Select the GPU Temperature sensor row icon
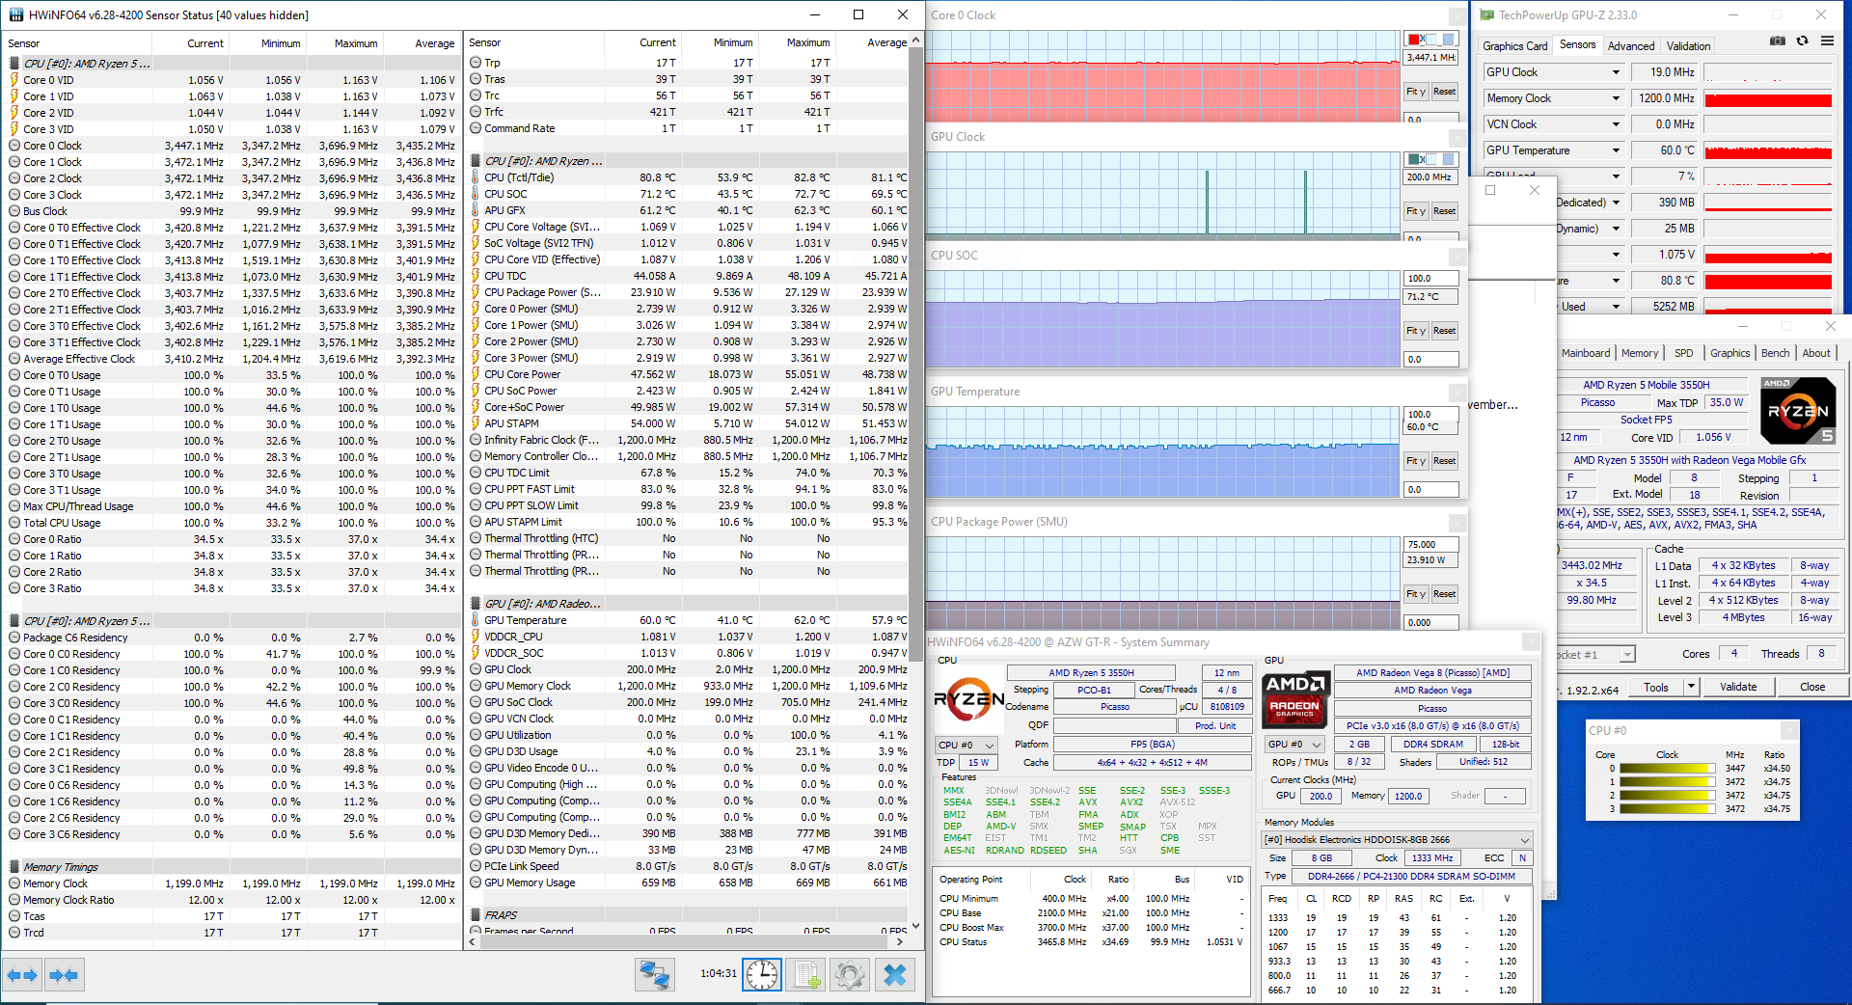Viewport: 1852px width, 1005px height. (x=476, y=620)
